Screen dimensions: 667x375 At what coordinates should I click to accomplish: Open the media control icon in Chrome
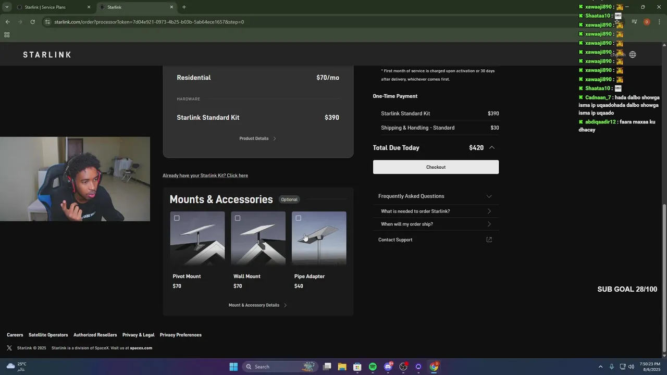(x=634, y=22)
